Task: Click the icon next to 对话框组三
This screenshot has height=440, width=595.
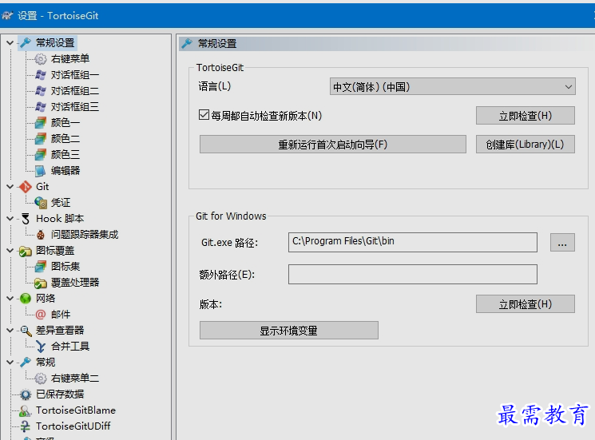Action: coord(41,106)
